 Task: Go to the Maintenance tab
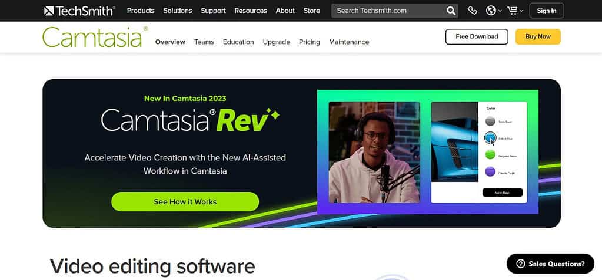349,42
